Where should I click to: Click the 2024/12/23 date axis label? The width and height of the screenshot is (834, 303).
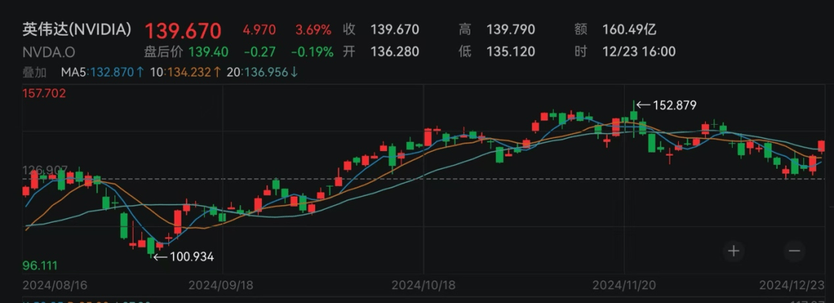click(x=792, y=285)
